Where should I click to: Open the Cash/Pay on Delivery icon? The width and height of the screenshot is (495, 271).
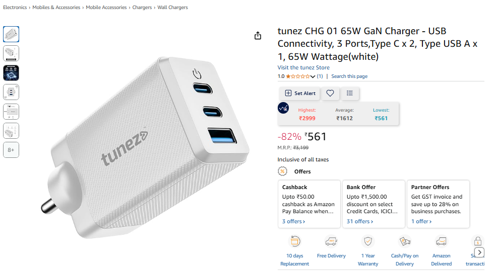pyautogui.click(x=405, y=241)
